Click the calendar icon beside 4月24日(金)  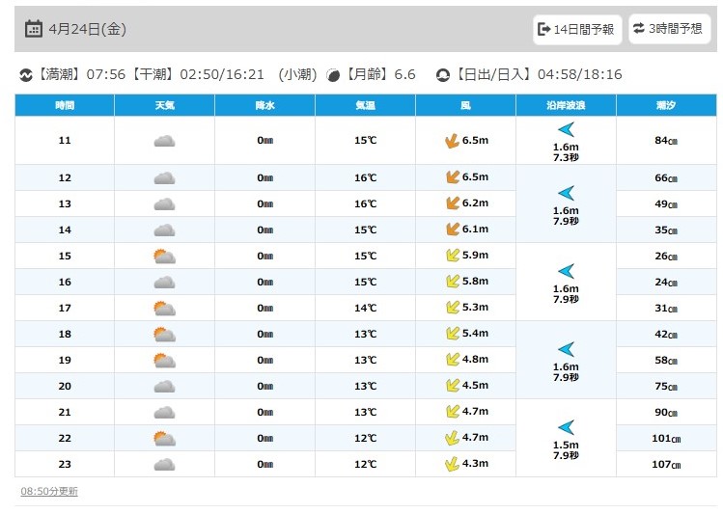point(33,29)
